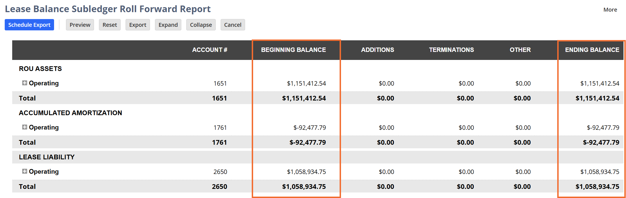Screen dimensions: 626x198
Task: Cancel the report
Action: 233,25
